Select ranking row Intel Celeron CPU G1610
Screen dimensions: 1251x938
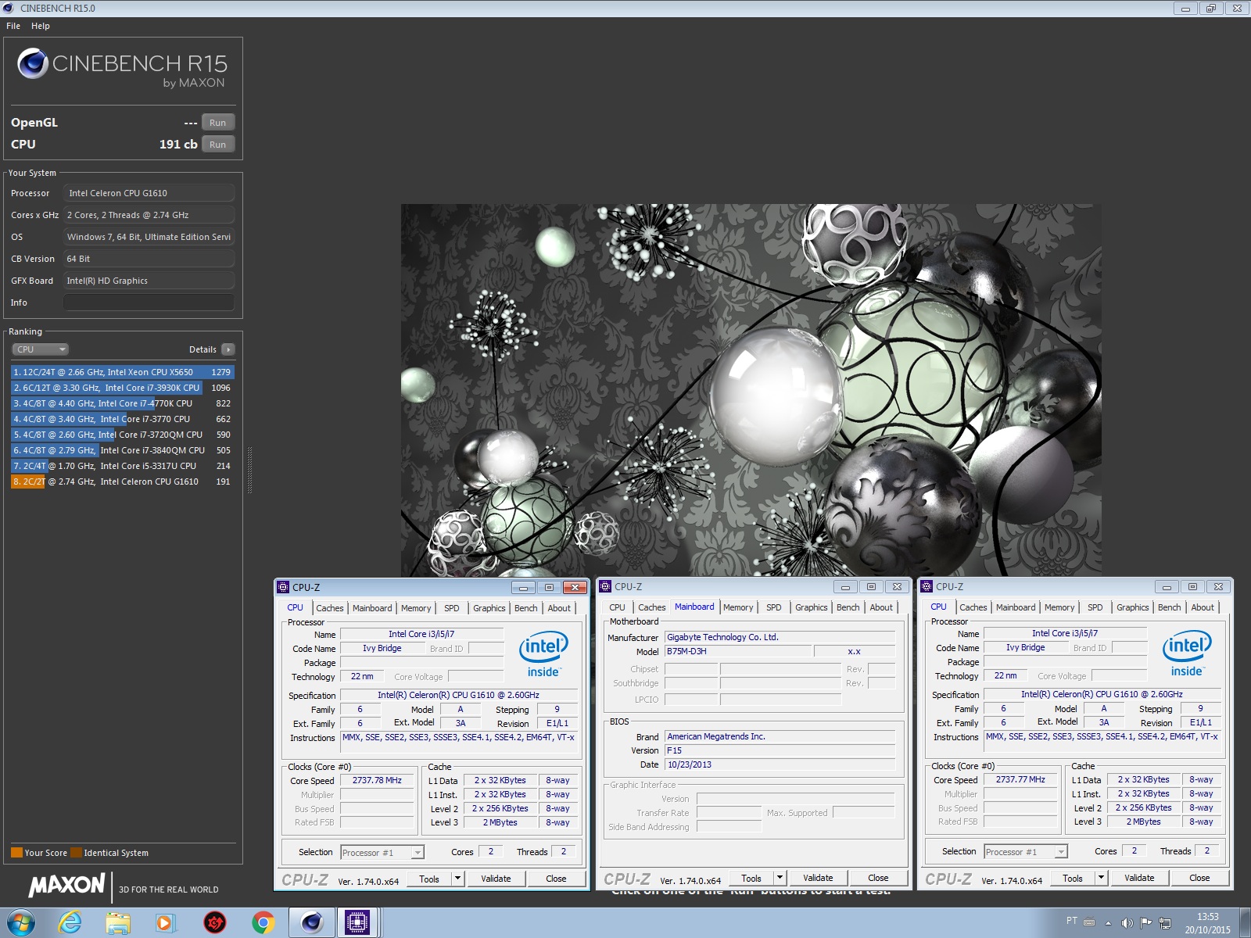click(123, 482)
